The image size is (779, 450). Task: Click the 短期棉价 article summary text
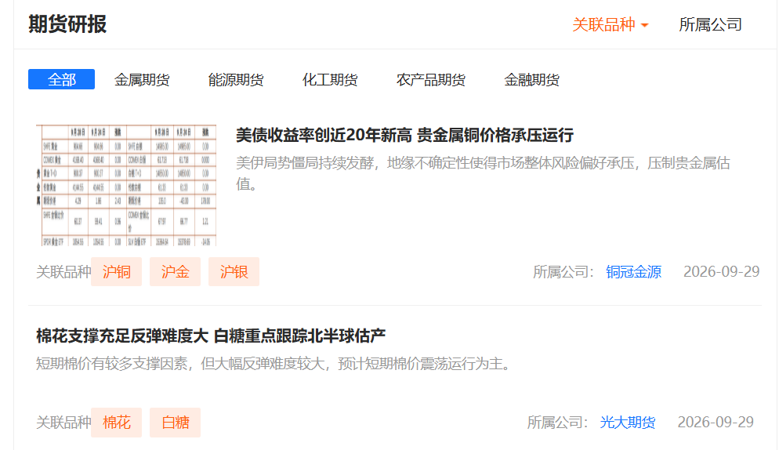tap(274, 364)
